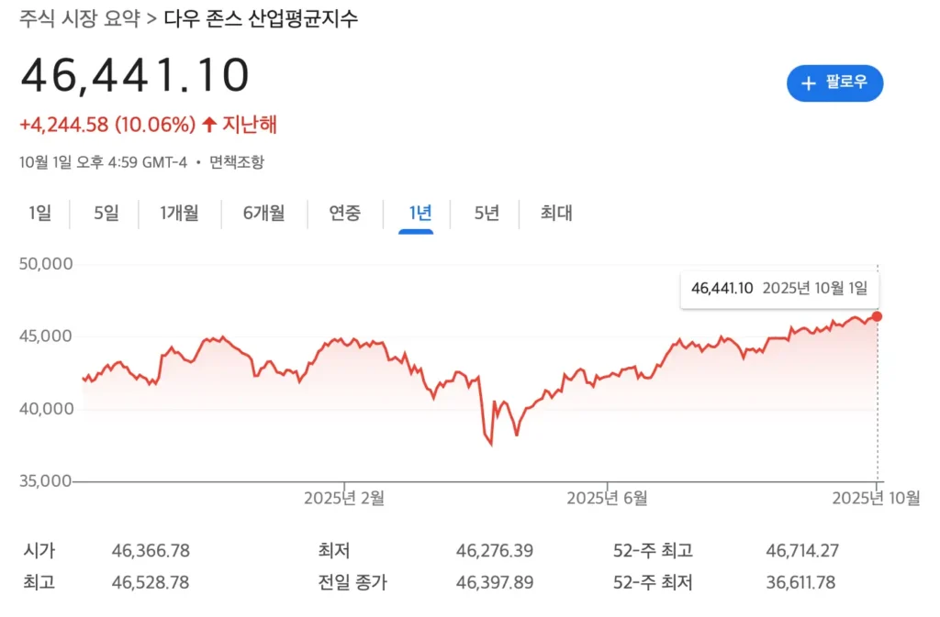The image size is (940, 617).
Task: Switch to the 5년 chart view
Action: point(486,213)
